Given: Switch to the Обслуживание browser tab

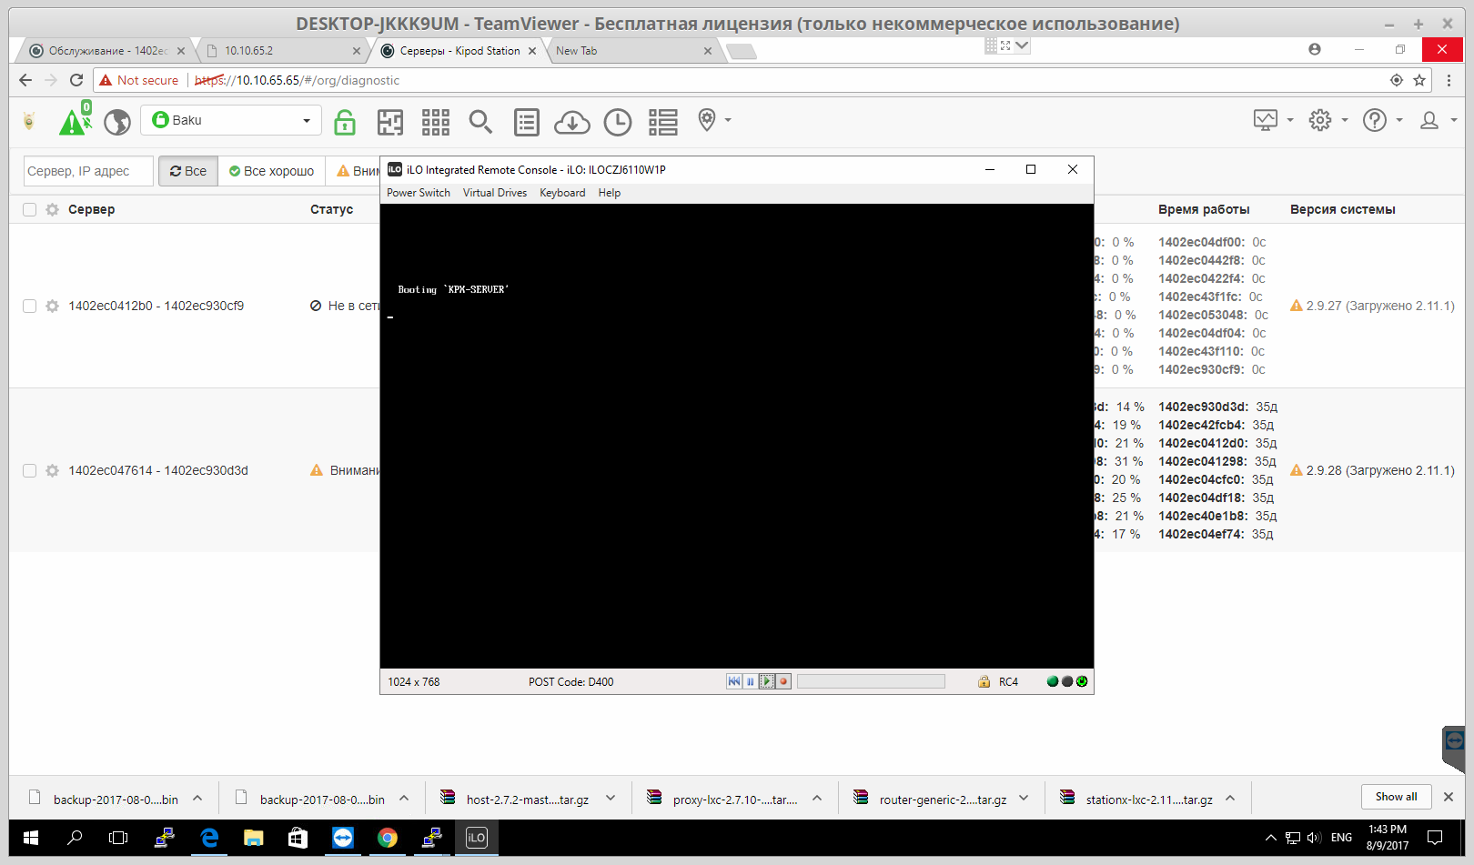Looking at the screenshot, I should pos(106,51).
